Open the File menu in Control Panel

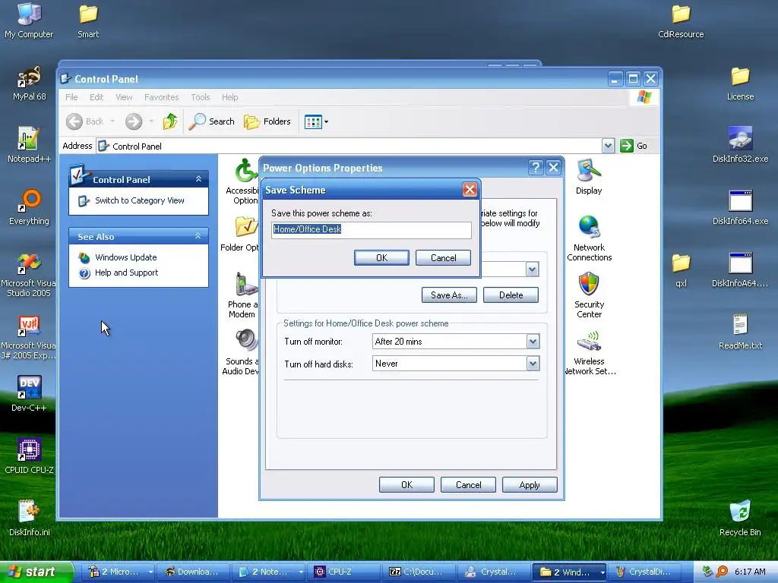71,97
